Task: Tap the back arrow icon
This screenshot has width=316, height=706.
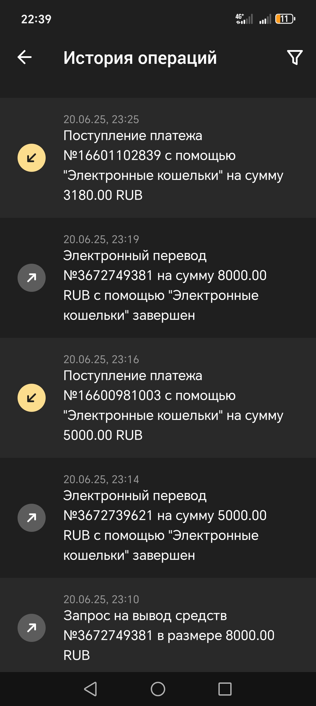Action: point(25,57)
